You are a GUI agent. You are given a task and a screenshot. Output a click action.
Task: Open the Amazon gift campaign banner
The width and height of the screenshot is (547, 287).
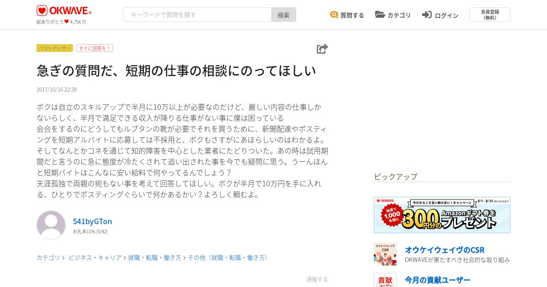tap(442, 215)
